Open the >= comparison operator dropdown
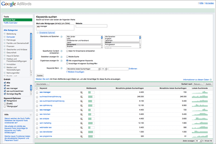The image size is (216, 144). [x=104, y=69]
